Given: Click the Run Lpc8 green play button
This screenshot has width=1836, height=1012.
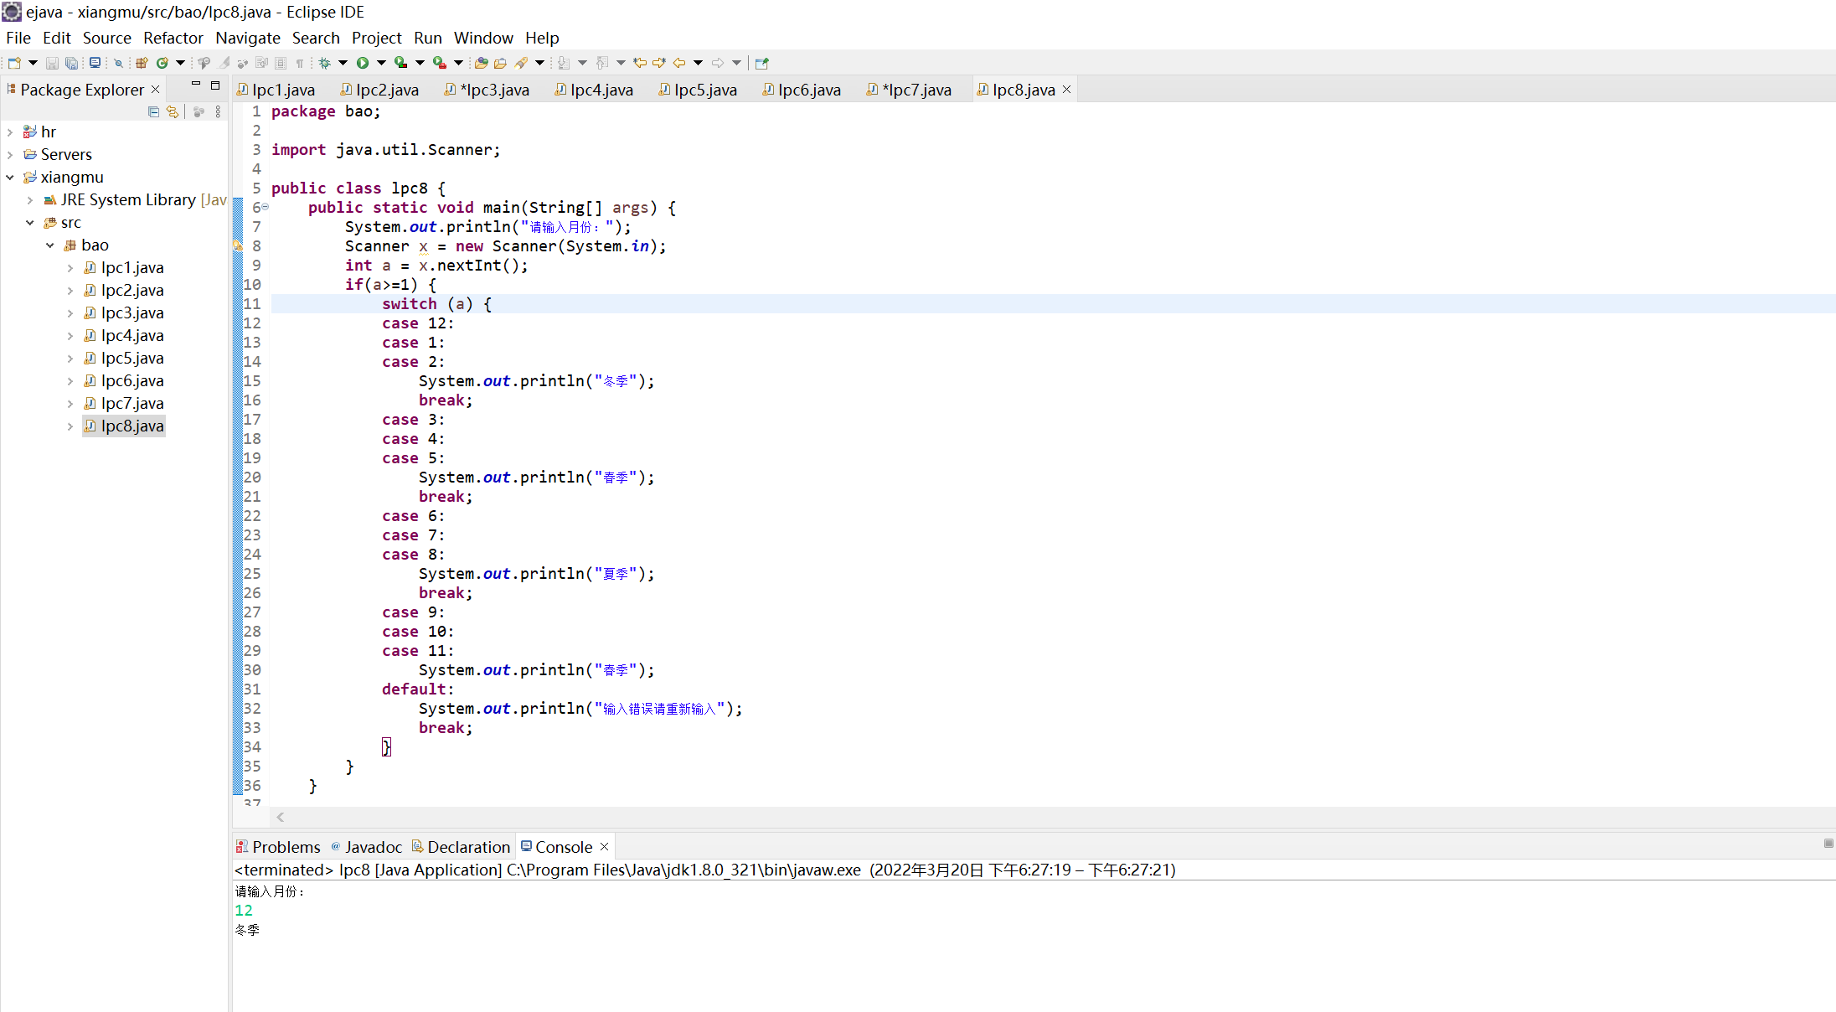Looking at the screenshot, I should 363,63.
